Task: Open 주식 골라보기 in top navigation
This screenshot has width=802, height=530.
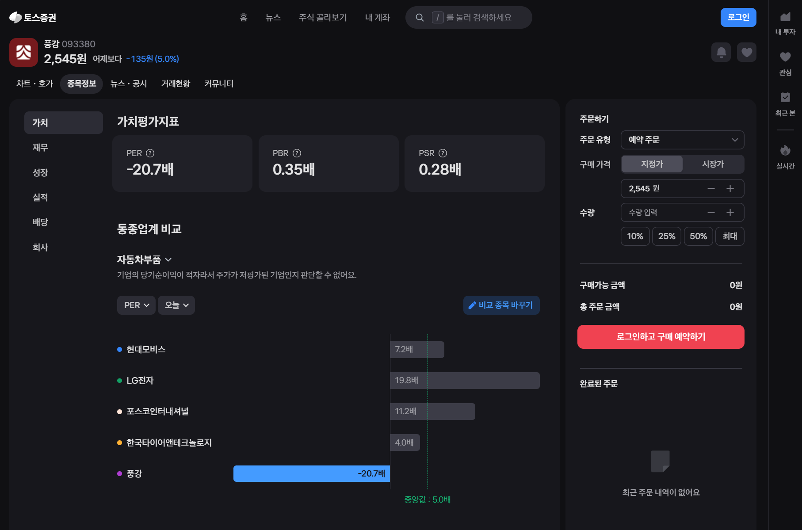Action: (x=323, y=17)
